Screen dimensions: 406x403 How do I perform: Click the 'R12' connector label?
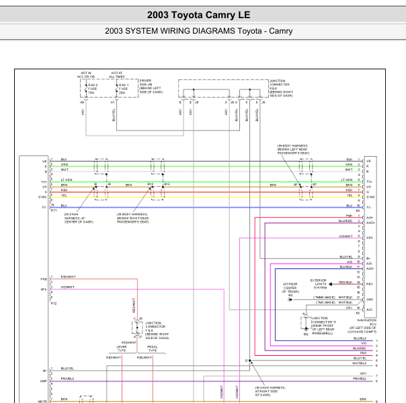(x=54, y=303)
